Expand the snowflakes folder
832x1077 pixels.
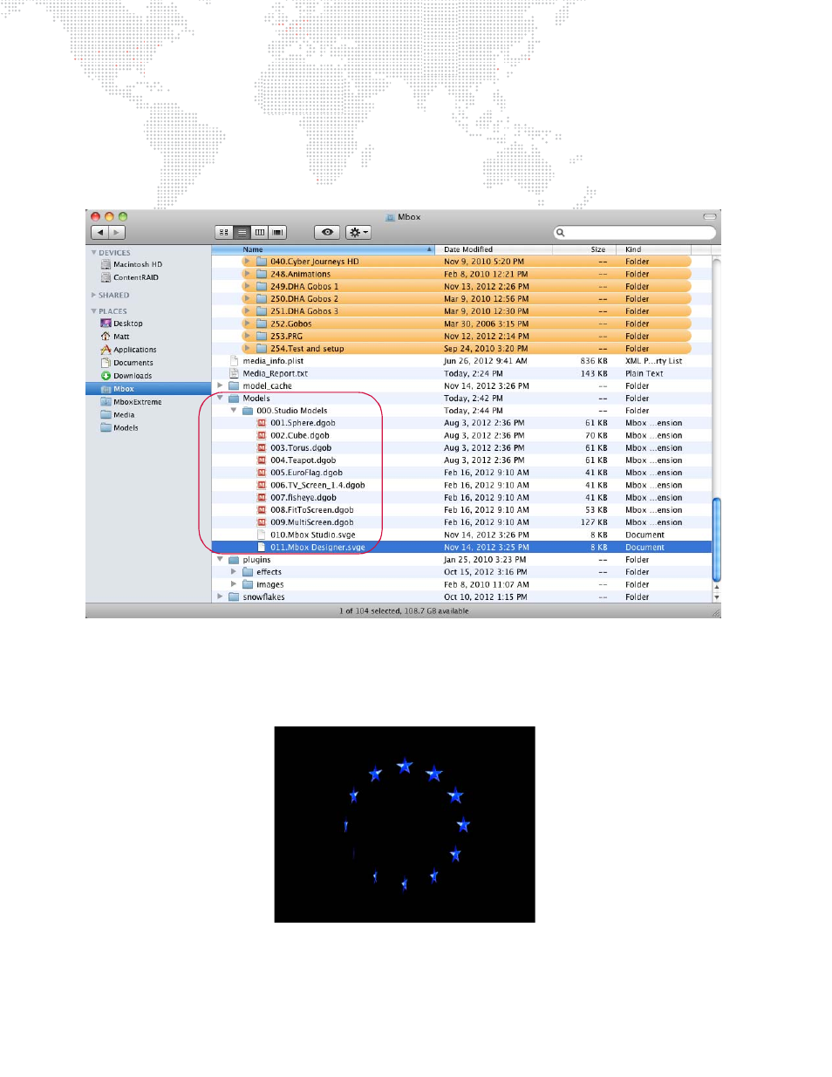[x=220, y=597]
